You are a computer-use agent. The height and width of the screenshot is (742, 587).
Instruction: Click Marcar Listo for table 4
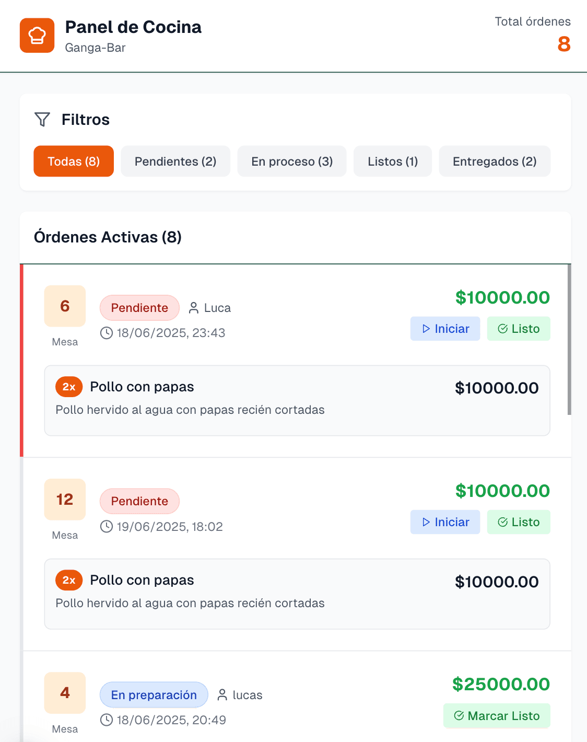click(x=497, y=716)
